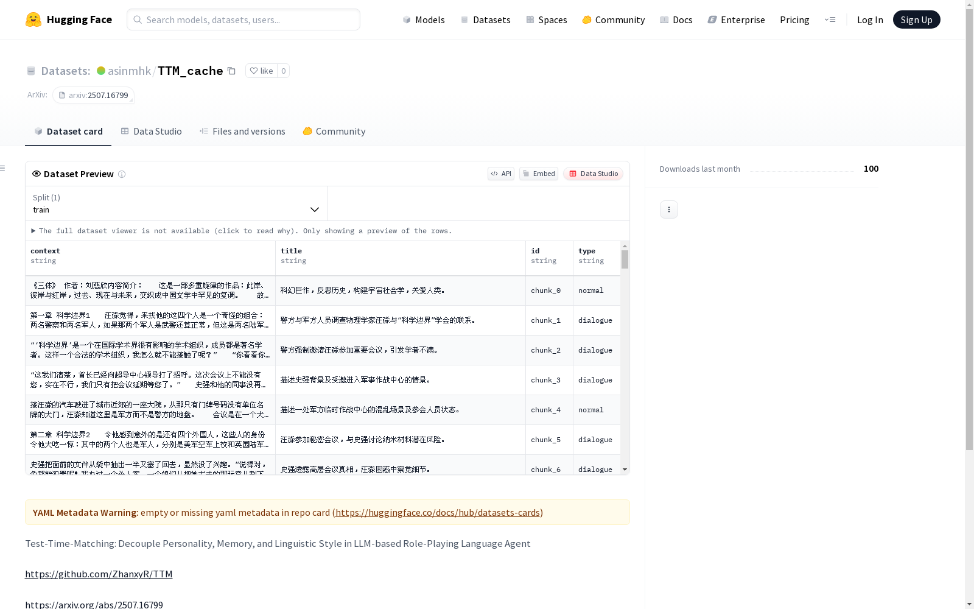Click the type cell in the chunk_1 row
Screen dimensions: 974x609
click(x=597, y=320)
